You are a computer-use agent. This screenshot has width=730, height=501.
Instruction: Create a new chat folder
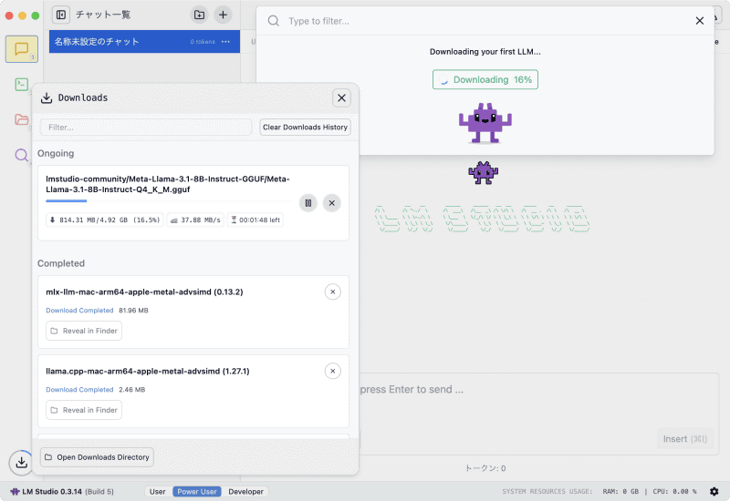tap(199, 15)
